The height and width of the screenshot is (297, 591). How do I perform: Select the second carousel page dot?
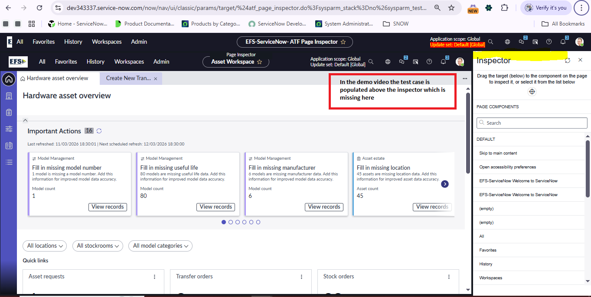click(x=231, y=222)
